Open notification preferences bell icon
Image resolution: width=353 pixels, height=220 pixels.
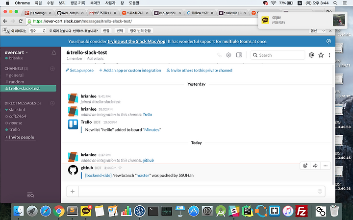(x=53, y=53)
